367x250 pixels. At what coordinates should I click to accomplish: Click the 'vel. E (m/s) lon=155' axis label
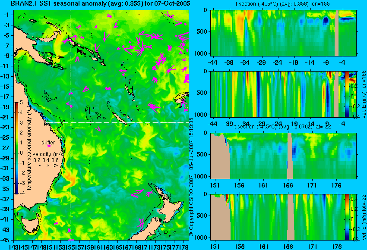[364, 94]
